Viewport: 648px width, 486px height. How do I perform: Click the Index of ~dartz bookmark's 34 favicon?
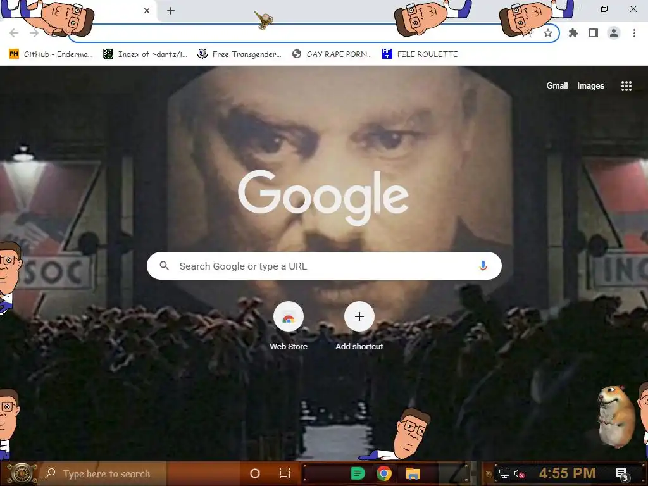(x=108, y=54)
